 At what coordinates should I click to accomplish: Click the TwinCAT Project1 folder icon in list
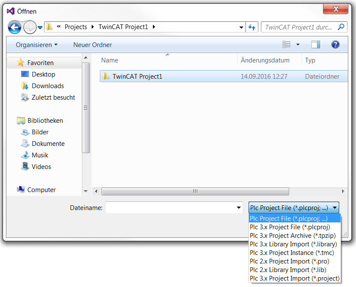coord(105,76)
